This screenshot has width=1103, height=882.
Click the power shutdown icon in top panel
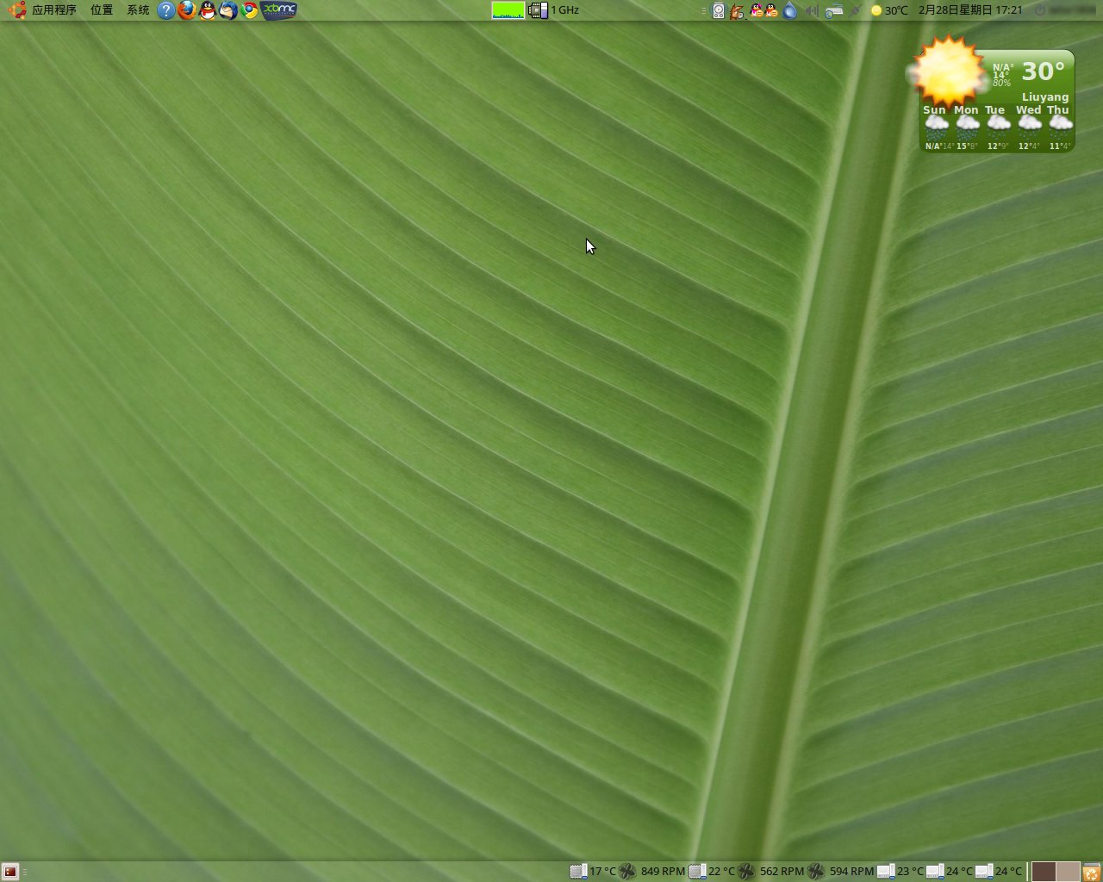click(x=1040, y=10)
